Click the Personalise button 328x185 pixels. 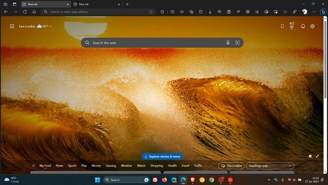[x=231, y=165]
